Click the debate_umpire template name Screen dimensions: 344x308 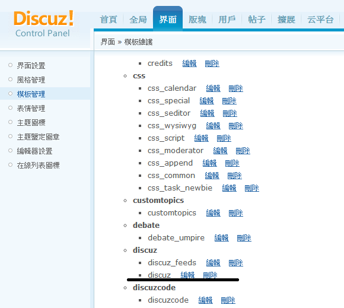(x=176, y=238)
